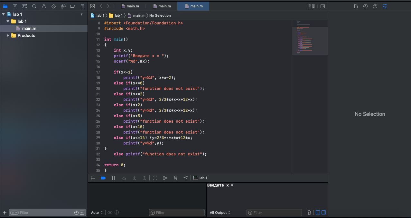Open the Issue navigator warning icon
The width and height of the screenshot is (411, 218).
44,6
